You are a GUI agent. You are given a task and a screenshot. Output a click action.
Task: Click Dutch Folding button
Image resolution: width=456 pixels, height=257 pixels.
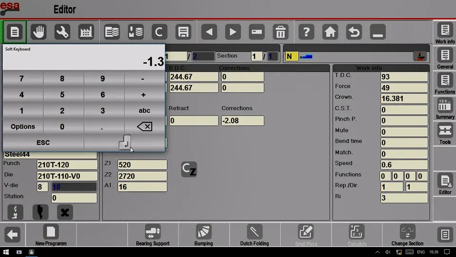tap(255, 235)
